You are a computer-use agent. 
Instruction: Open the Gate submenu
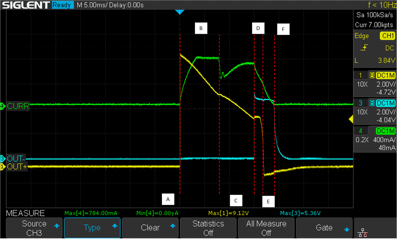pos(324,228)
